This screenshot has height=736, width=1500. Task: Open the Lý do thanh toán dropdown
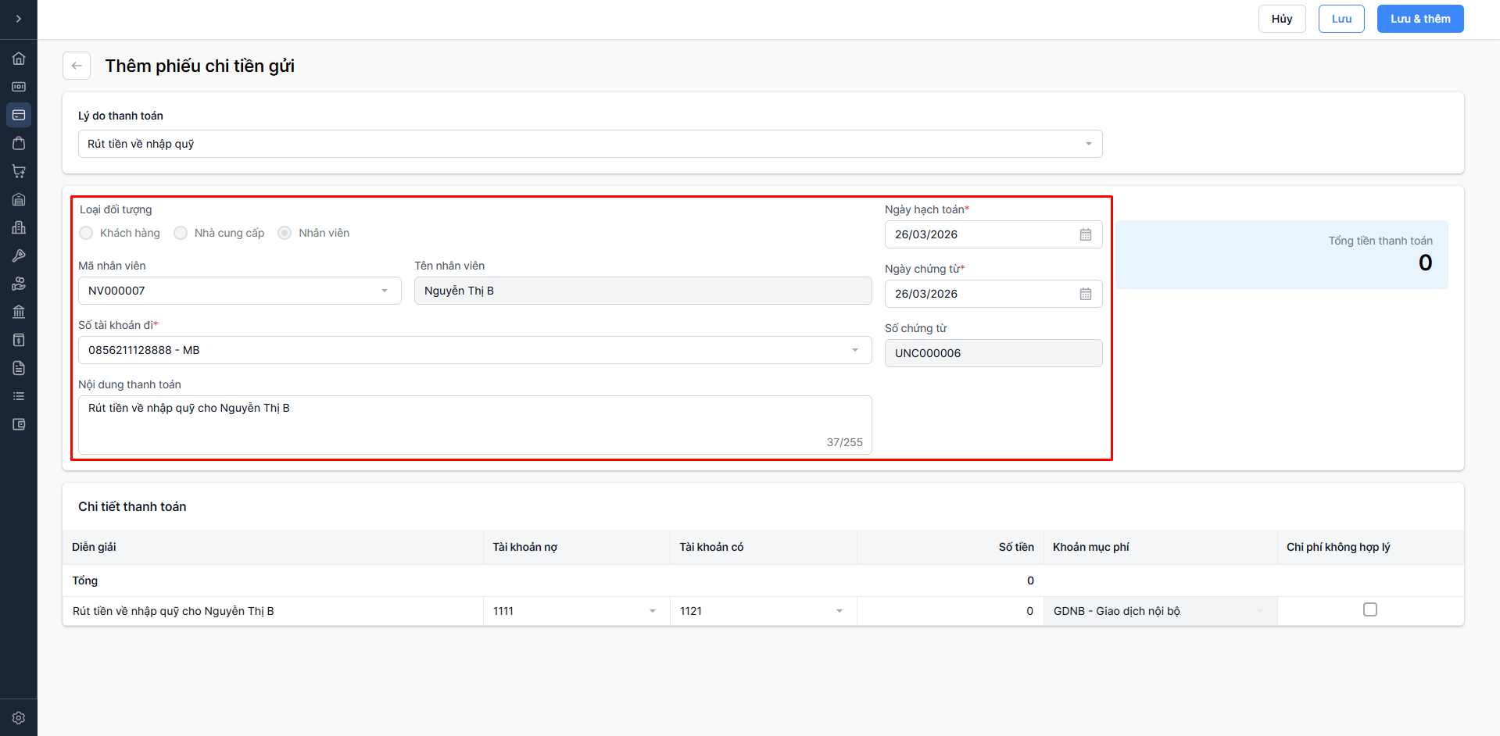tap(590, 144)
